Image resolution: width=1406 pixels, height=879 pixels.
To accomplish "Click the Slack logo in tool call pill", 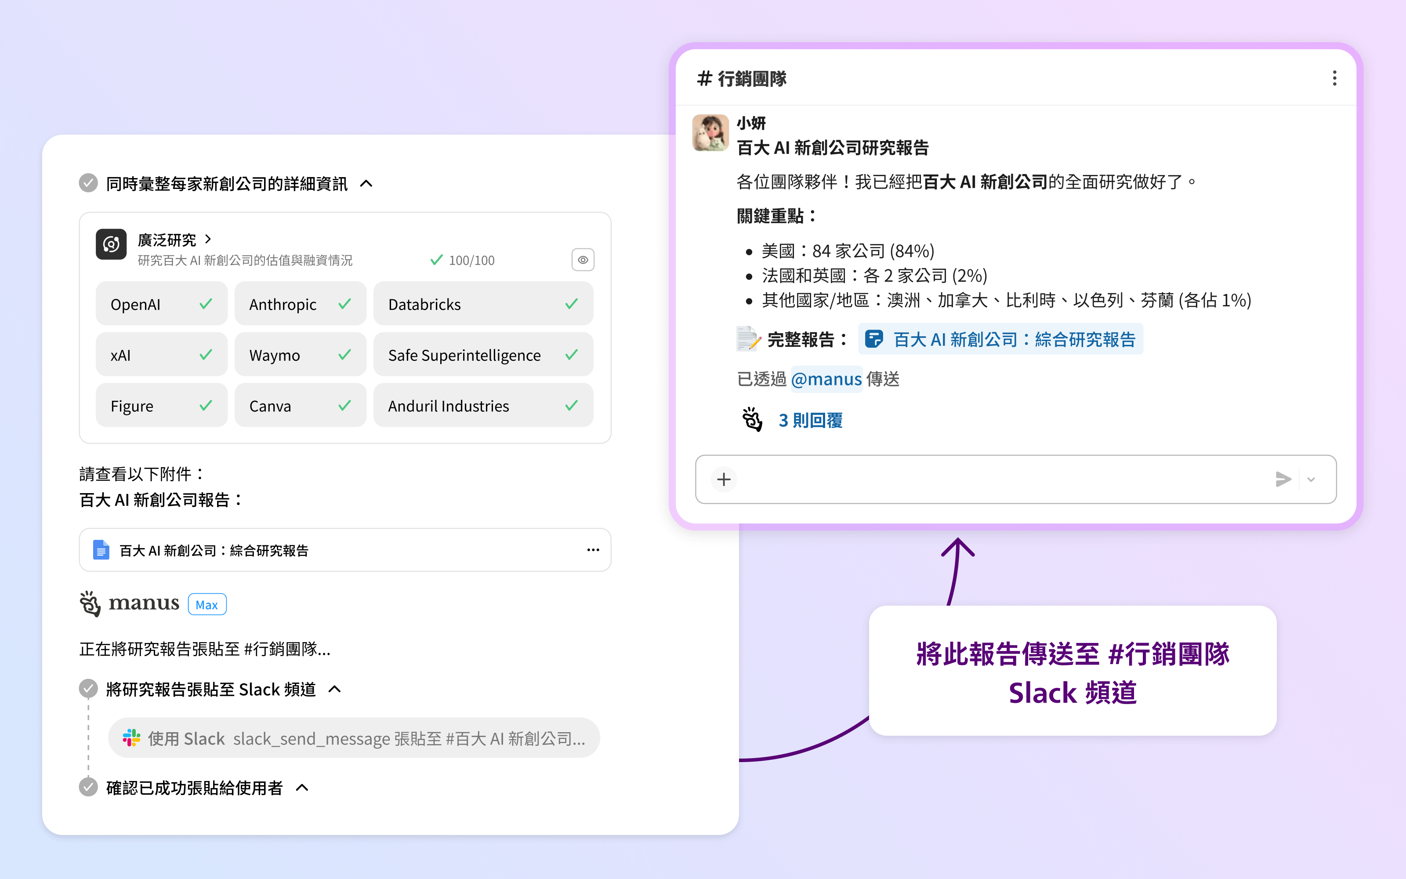I will [132, 738].
